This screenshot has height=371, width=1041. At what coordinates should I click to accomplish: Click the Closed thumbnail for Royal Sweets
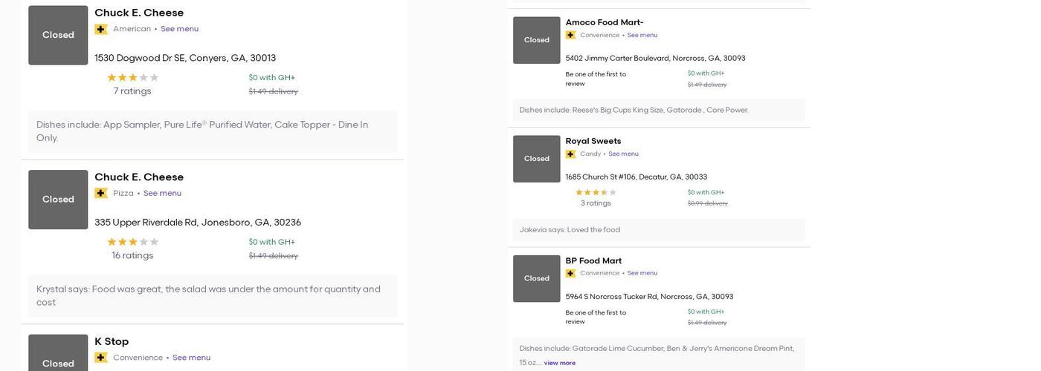(536, 159)
